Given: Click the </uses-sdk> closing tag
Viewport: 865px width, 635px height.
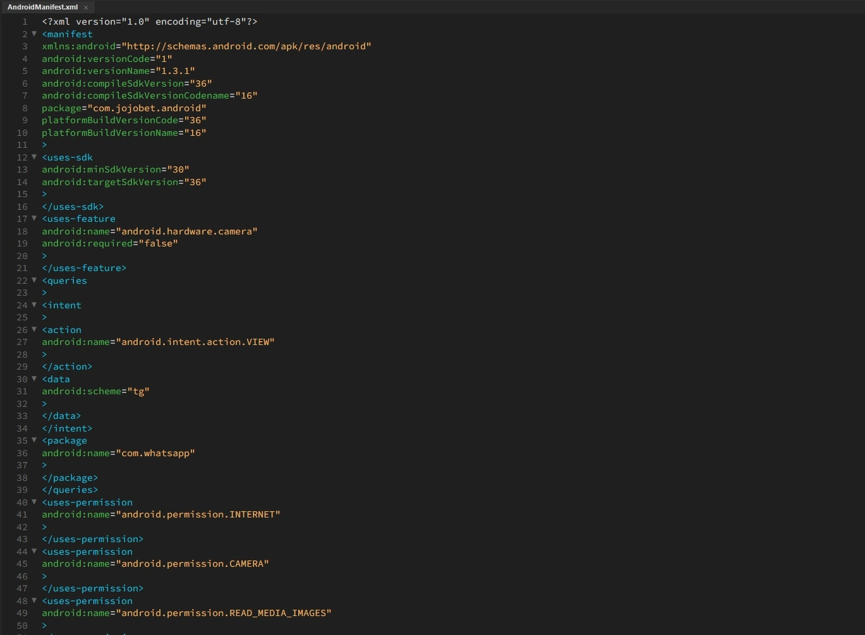Looking at the screenshot, I should tap(73, 207).
